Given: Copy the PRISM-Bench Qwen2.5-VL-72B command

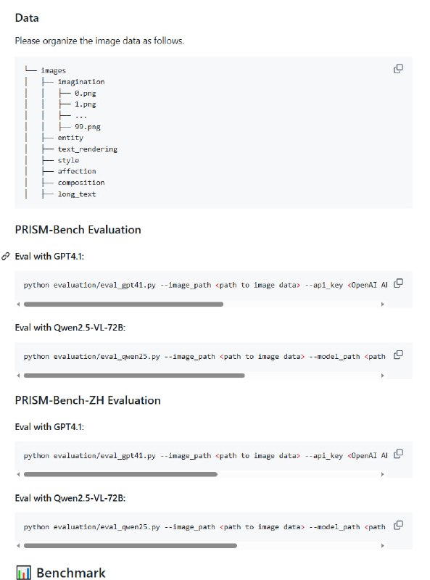Looking at the screenshot, I should tap(397, 353).
